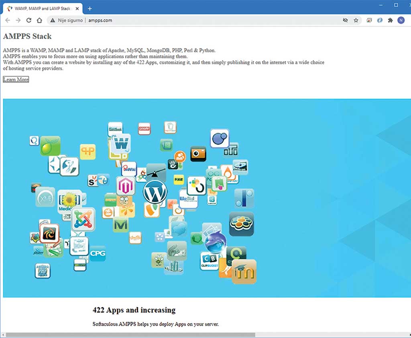Open the profile avatar N menu
This screenshot has width=411, height=338.
click(x=401, y=20)
